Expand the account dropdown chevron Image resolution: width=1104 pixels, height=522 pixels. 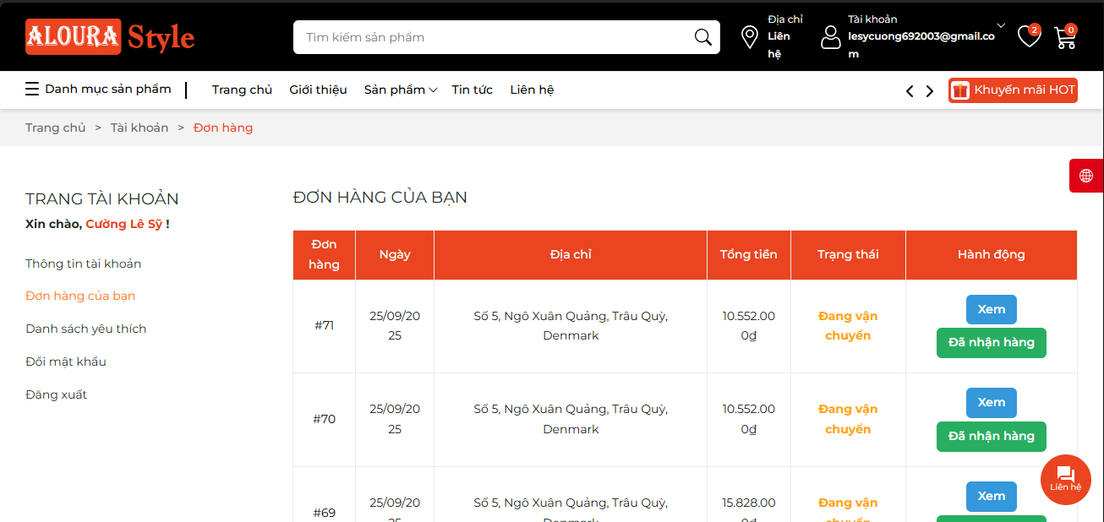(x=1001, y=25)
